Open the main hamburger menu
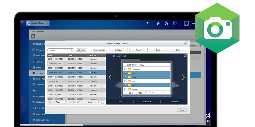 22,23
